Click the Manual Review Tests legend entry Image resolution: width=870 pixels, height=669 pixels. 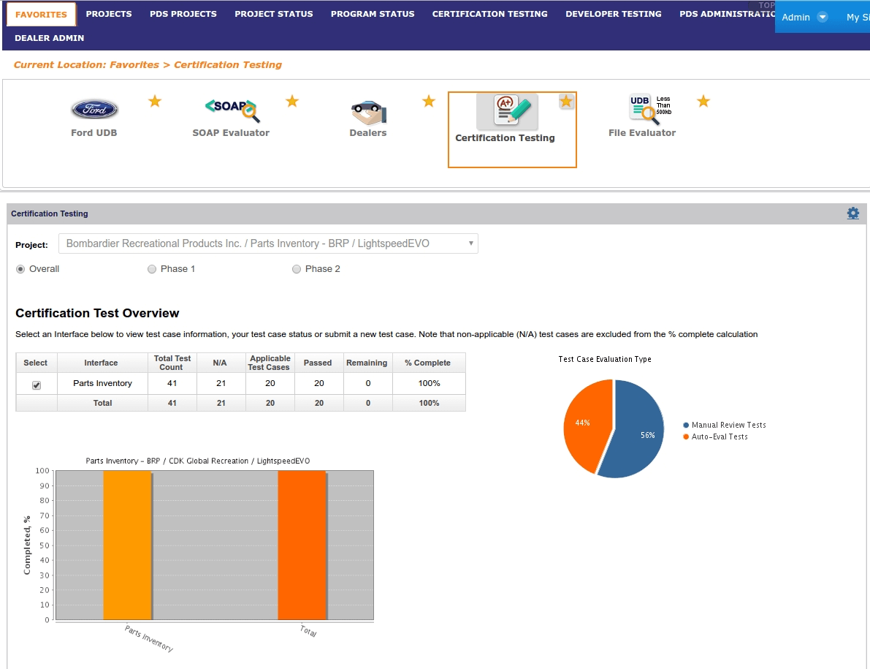pyautogui.click(x=725, y=425)
